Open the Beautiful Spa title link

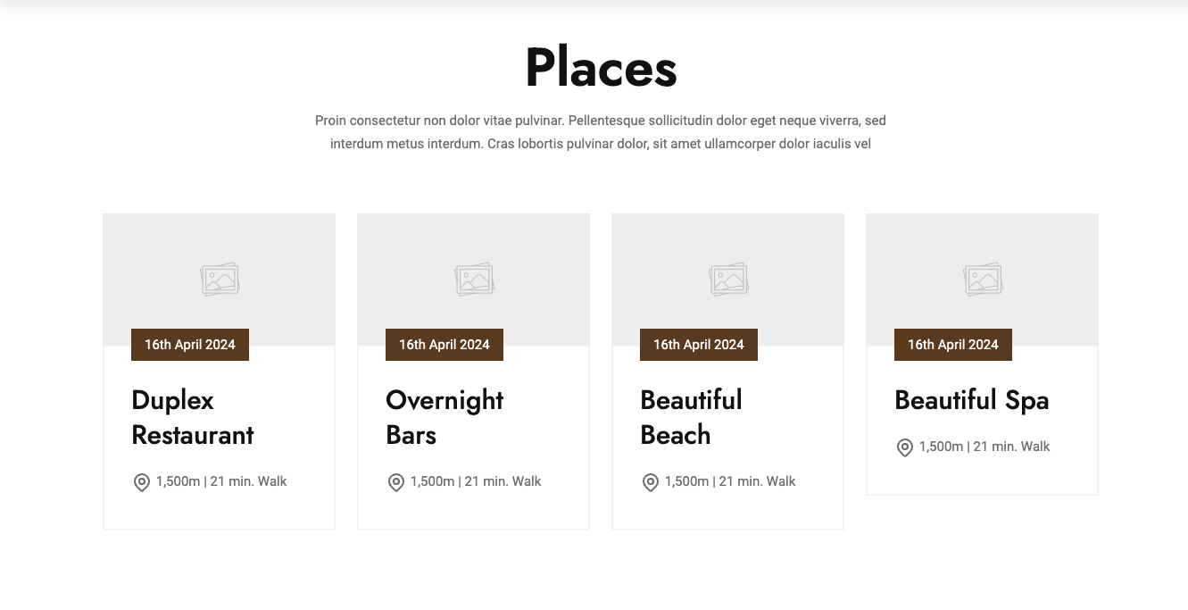(x=971, y=400)
